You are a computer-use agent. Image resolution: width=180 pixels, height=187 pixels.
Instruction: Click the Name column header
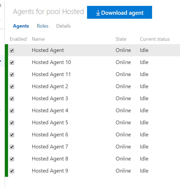[x=38, y=39]
